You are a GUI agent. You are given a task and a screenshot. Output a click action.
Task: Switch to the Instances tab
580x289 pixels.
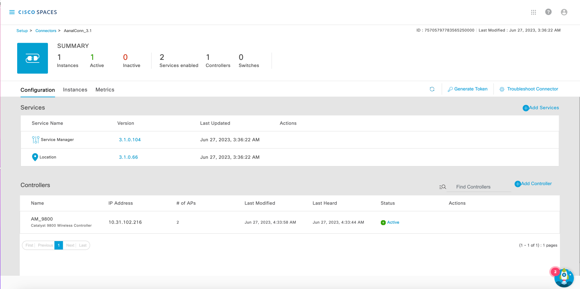[x=75, y=90]
